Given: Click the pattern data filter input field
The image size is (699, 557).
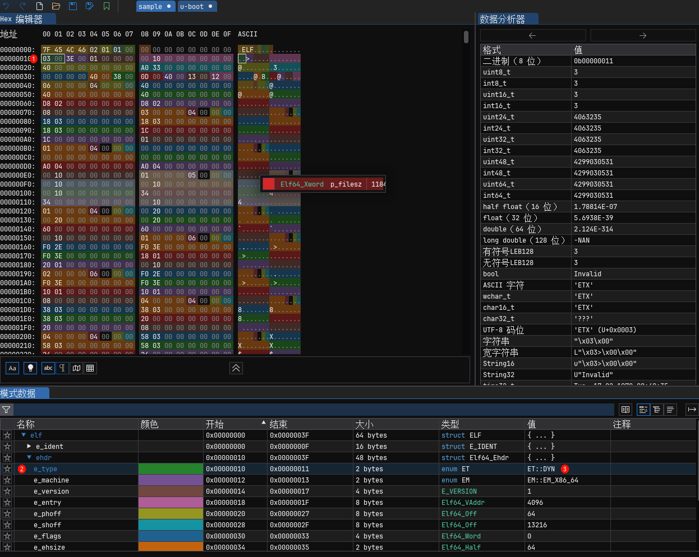Looking at the screenshot, I should pos(314,410).
